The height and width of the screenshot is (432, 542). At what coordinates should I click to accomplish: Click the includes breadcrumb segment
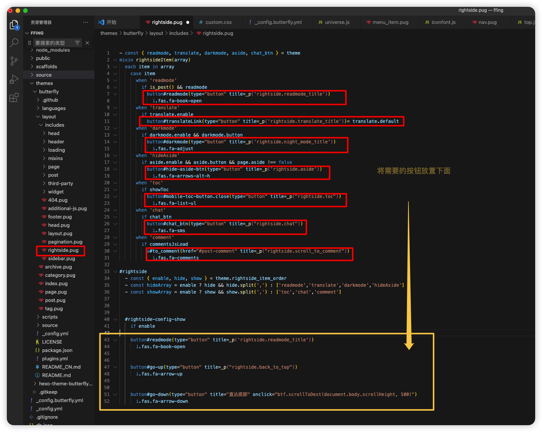point(179,33)
